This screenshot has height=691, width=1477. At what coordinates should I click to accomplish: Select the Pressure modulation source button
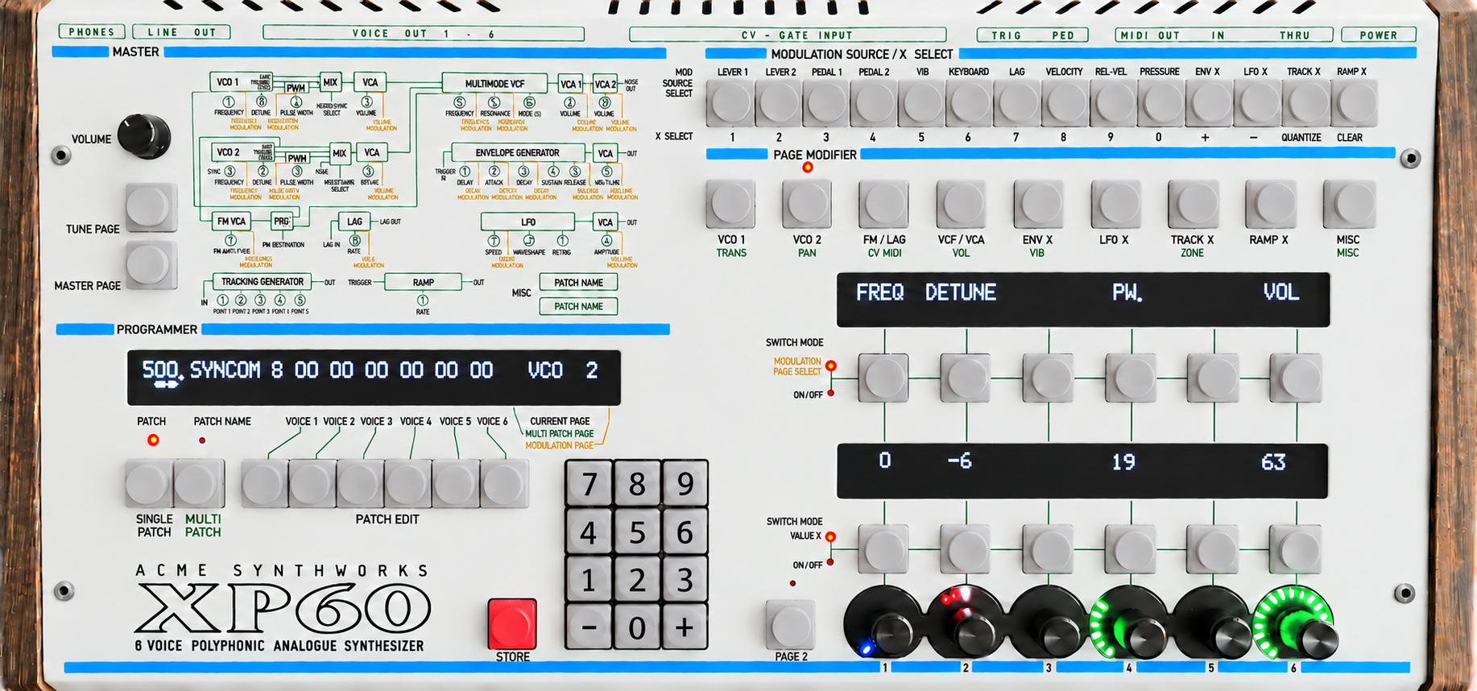(1161, 103)
